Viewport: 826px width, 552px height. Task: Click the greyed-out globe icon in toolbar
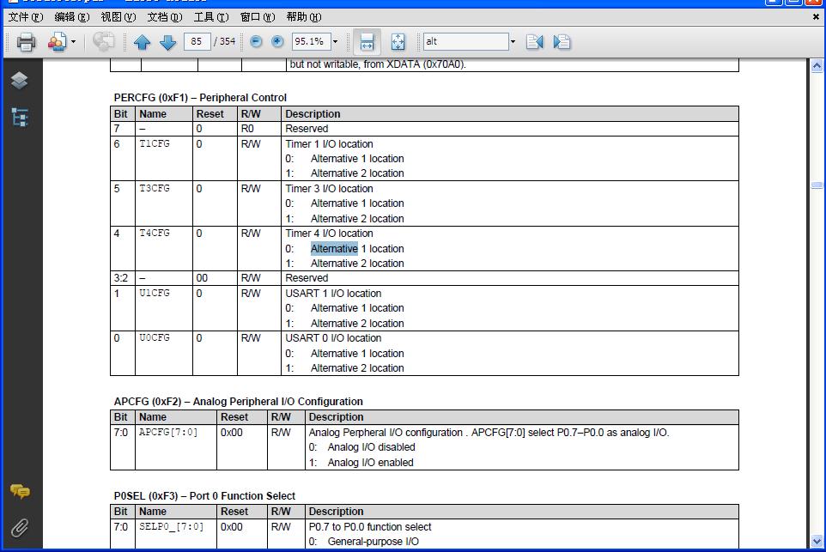(103, 41)
